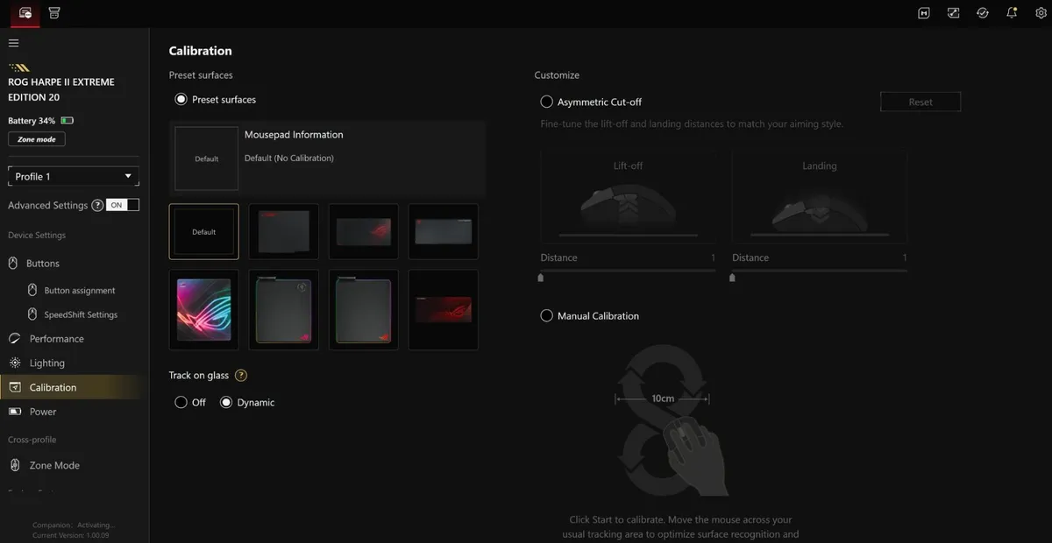
Task: Click the sync icon in top bar
Action: [x=983, y=13]
